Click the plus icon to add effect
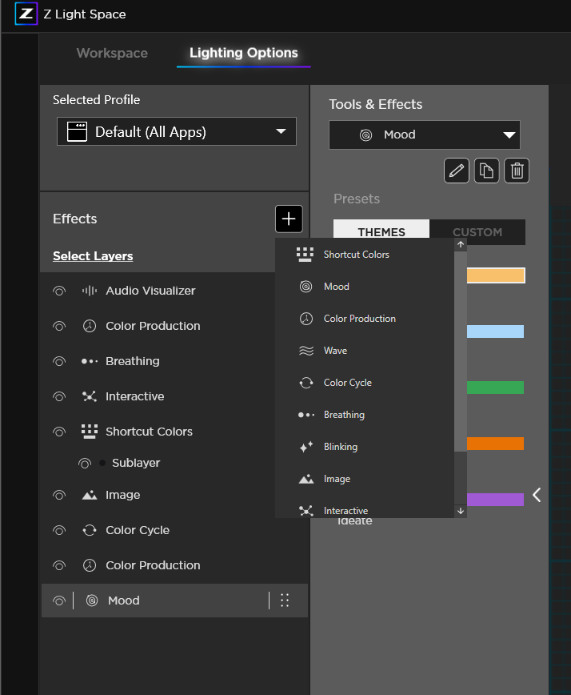This screenshot has width=571, height=695. coord(289,219)
